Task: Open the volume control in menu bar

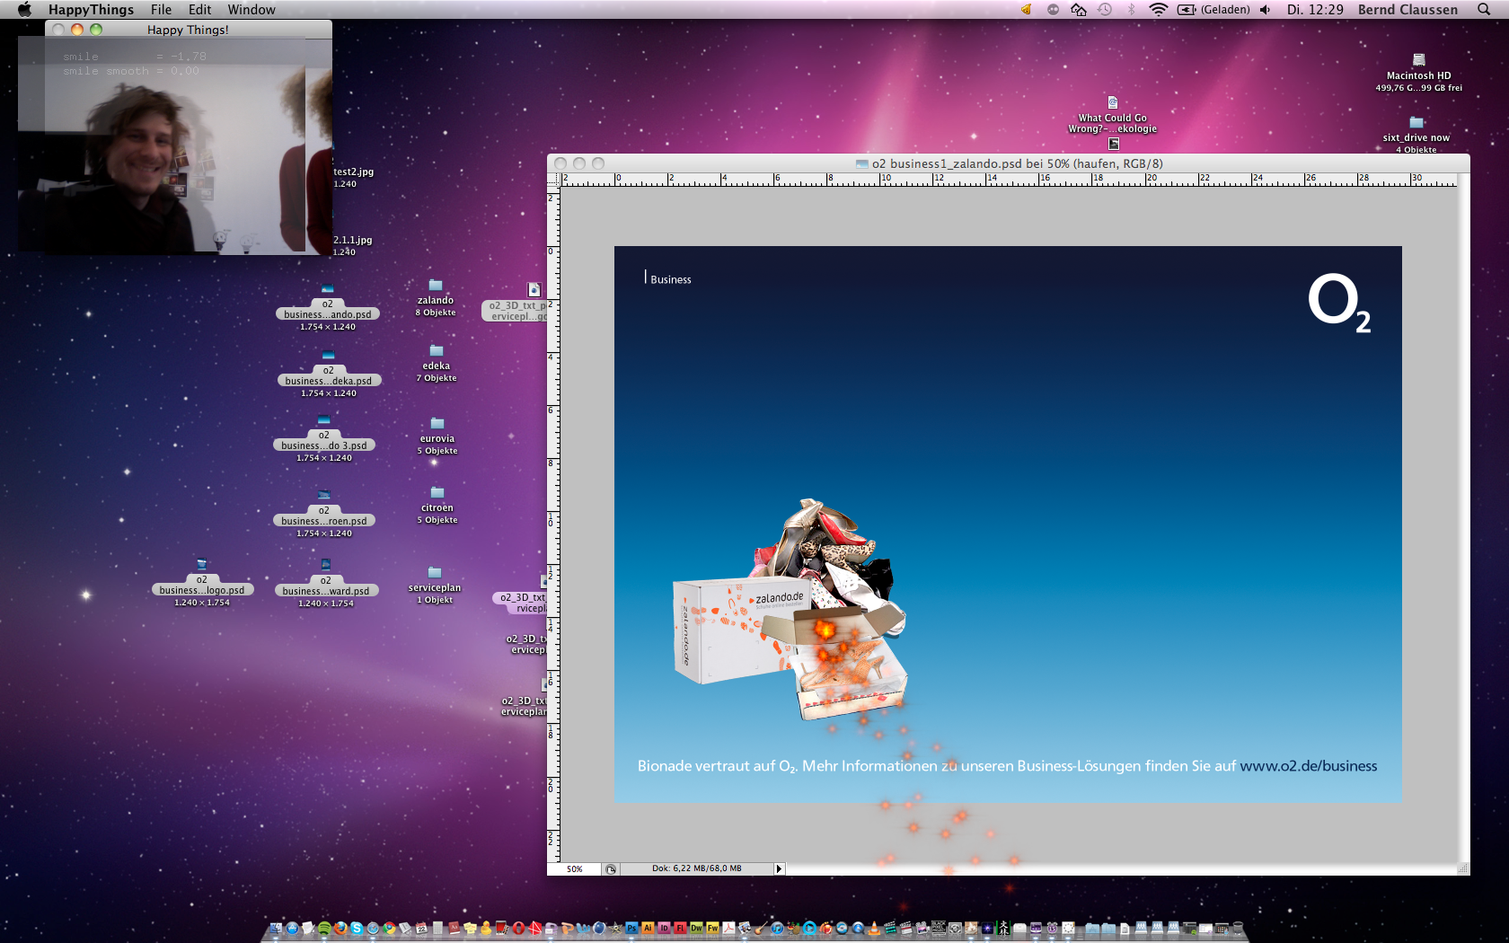Action: coord(1265,10)
